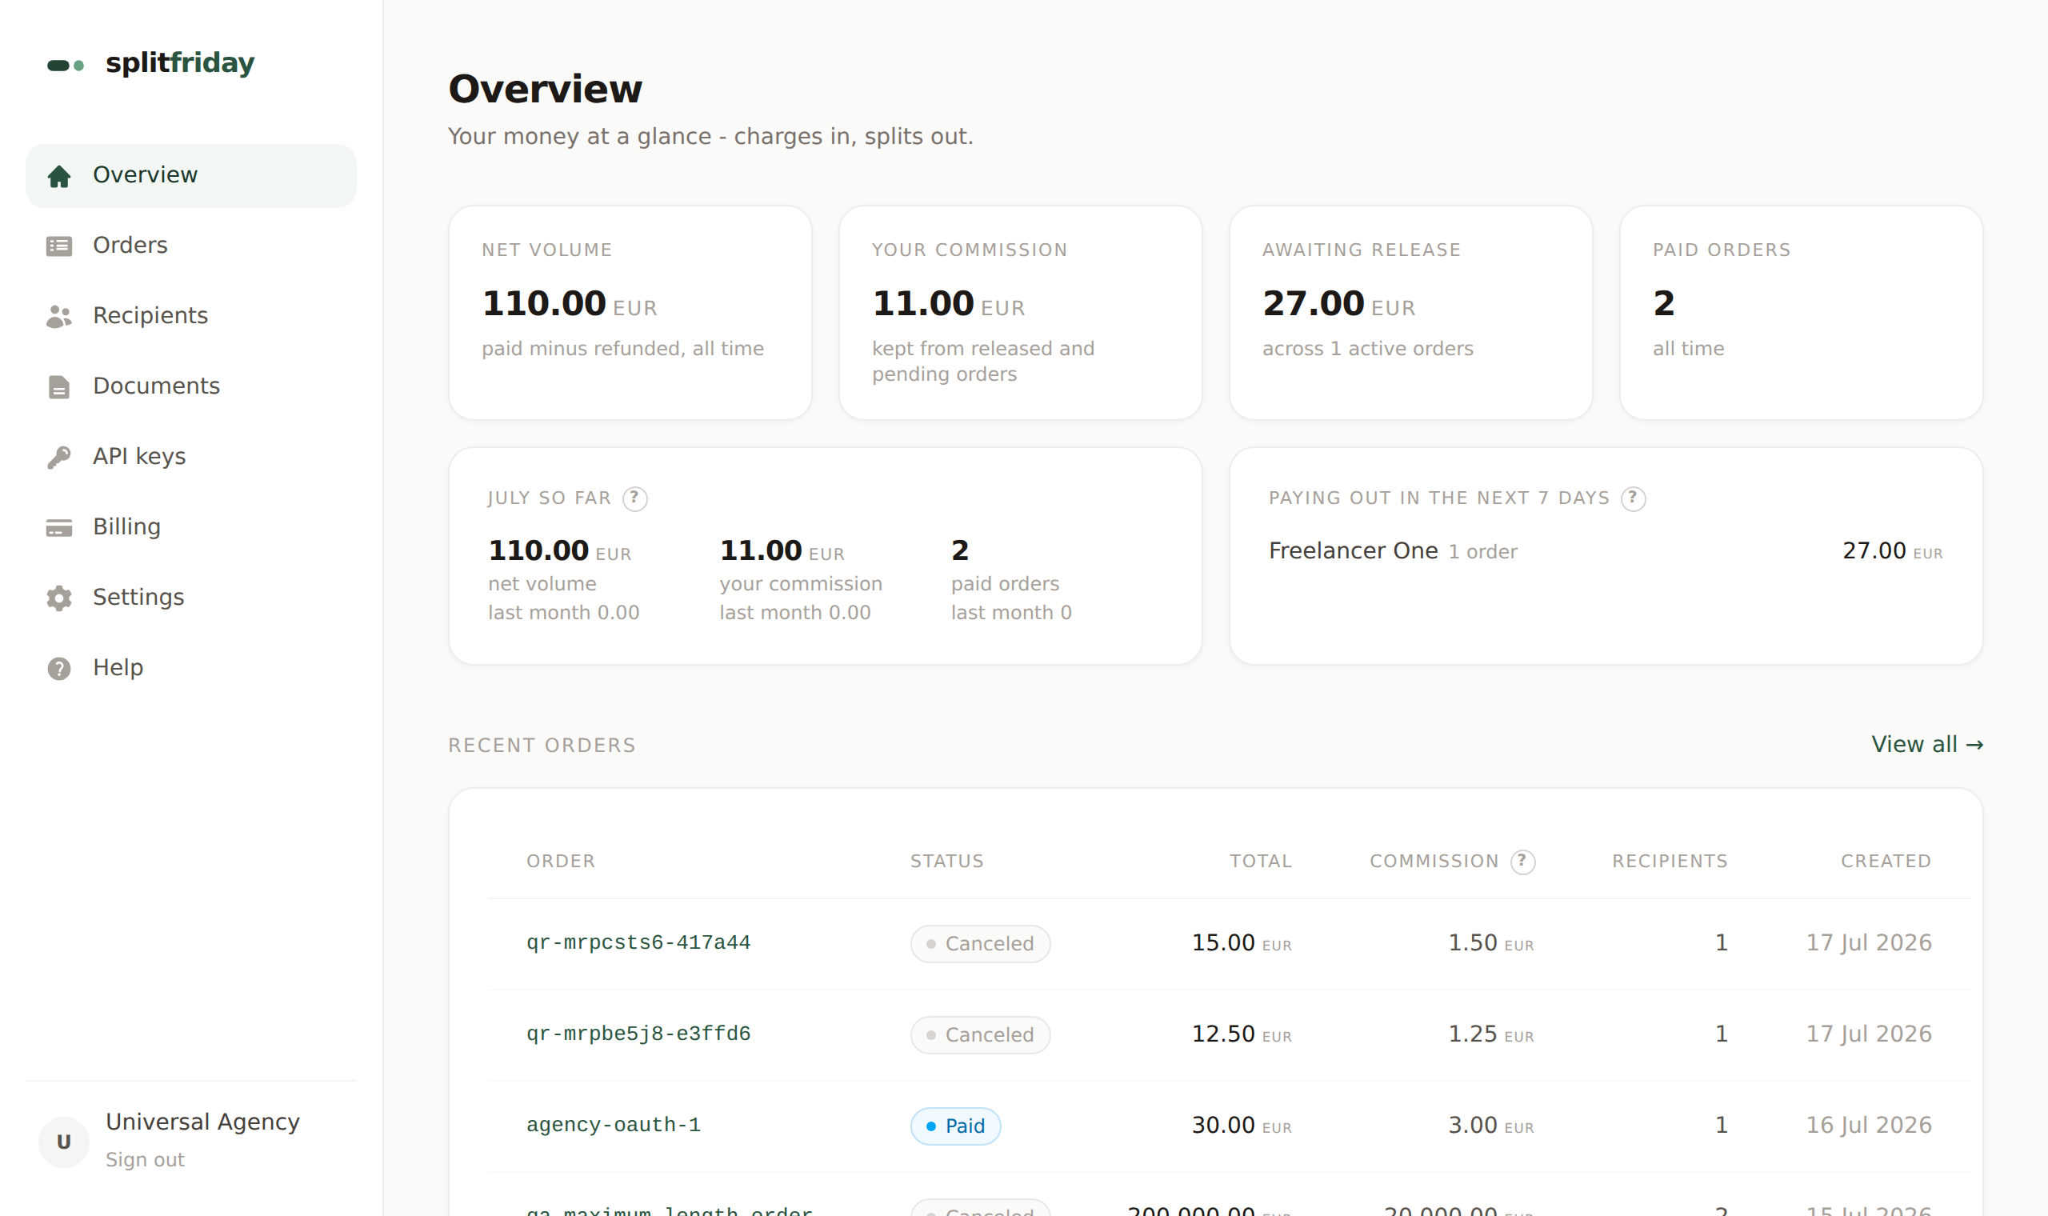Click the splitfriday brand name
This screenshot has height=1216, width=2048.
pos(180,63)
